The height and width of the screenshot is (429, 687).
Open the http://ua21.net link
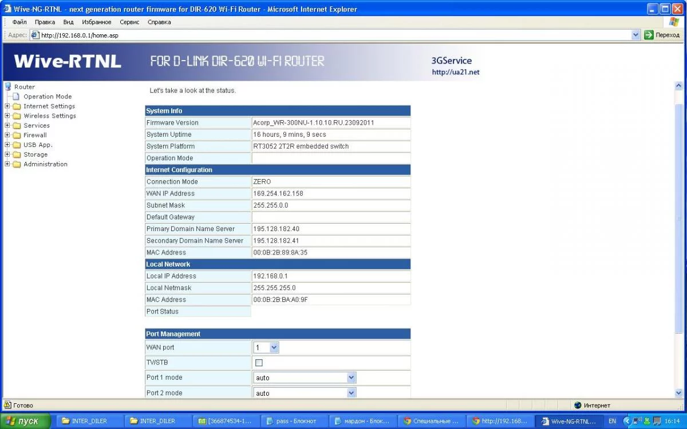tap(455, 73)
